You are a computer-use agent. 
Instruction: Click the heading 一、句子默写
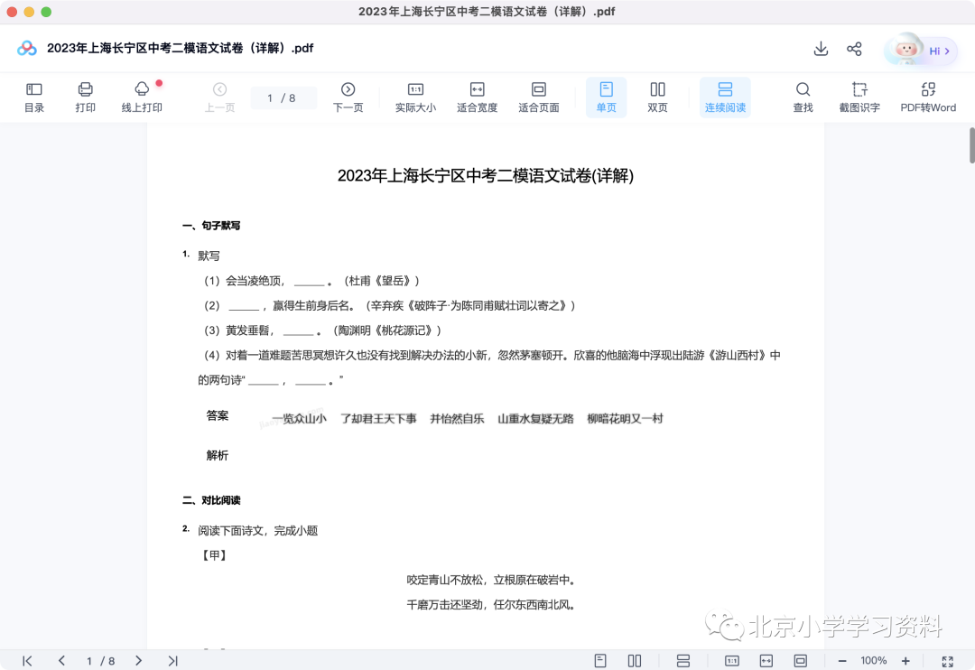[210, 225]
